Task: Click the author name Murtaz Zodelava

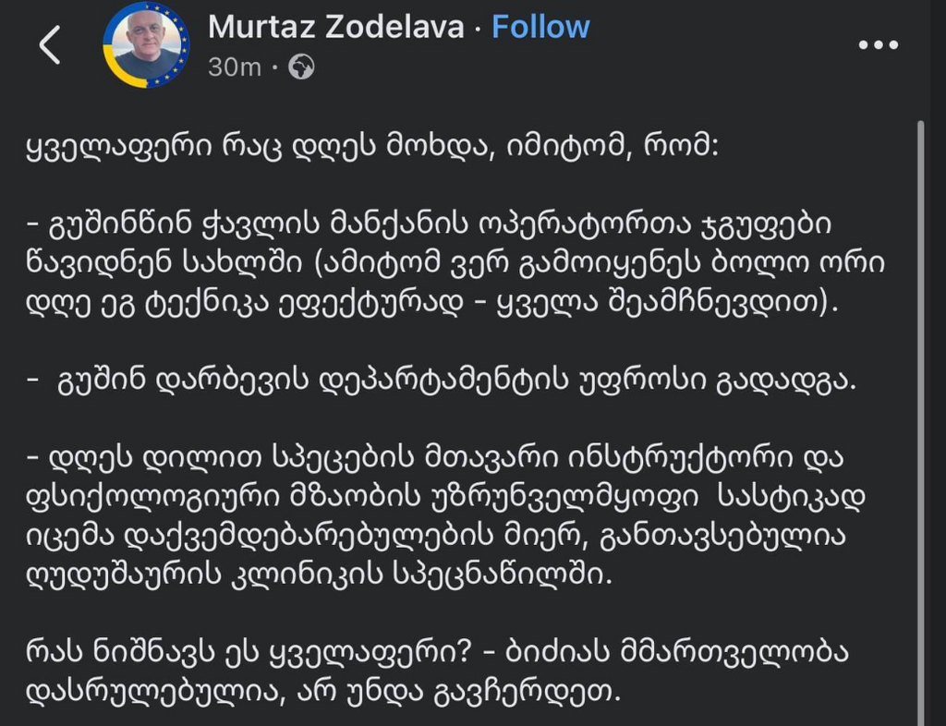Action: [x=335, y=27]
